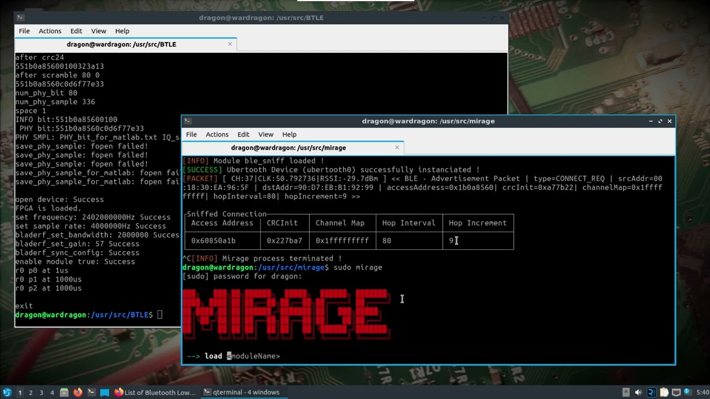Open the removable media eject tray icon
Viewport: 710px width, 399px height.
[x=626, y=392]
